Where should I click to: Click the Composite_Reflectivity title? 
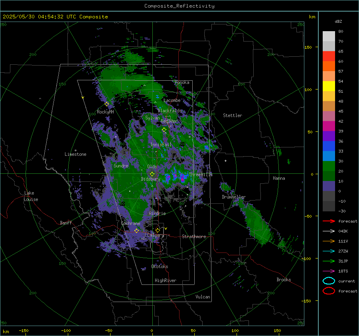[x=179, y=6]
